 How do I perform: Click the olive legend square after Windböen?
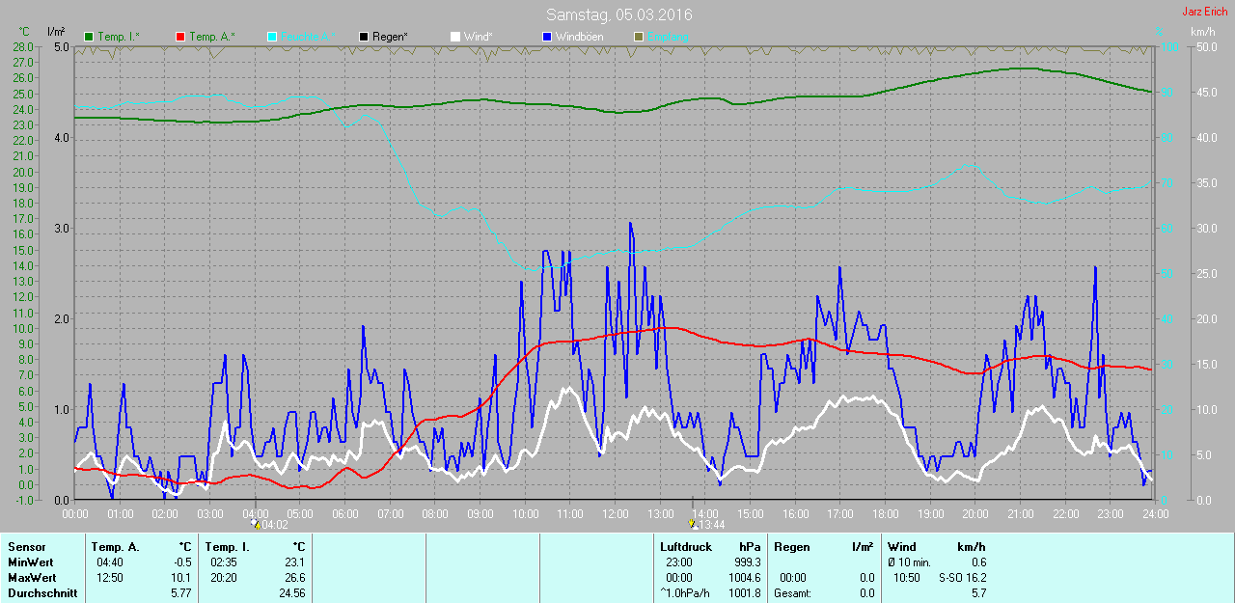(638, 37)
